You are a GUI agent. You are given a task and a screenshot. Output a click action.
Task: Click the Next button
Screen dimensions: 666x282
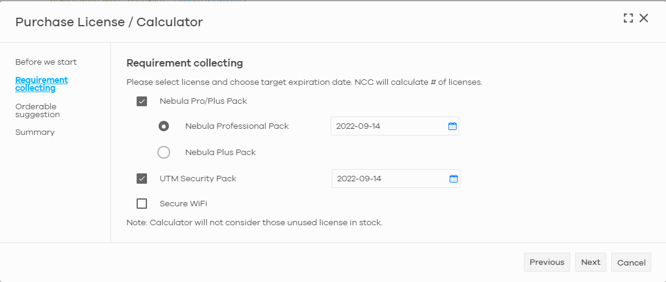pyautogui.click(x=590, y=262)
